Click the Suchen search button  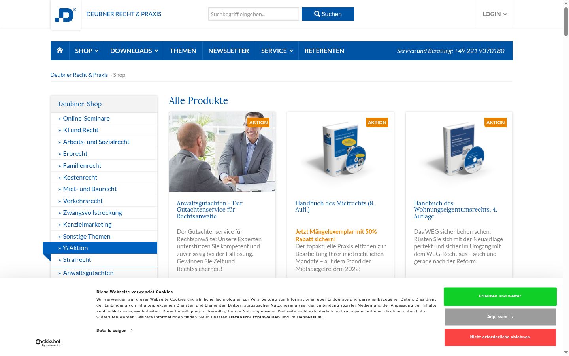pyautogui.click(x=328, y=14)
